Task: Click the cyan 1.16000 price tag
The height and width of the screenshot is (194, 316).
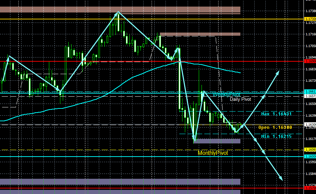Action: click(310, 157)
